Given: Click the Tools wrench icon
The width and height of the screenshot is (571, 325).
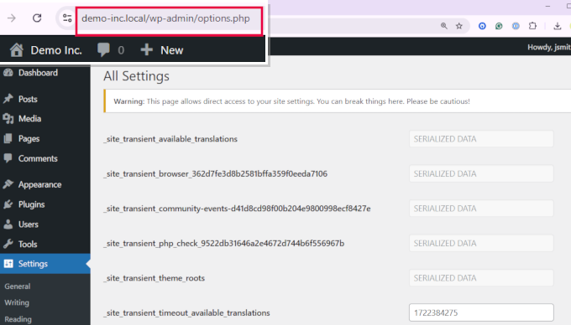Looking at the screenshot, I should click(8, 244).
